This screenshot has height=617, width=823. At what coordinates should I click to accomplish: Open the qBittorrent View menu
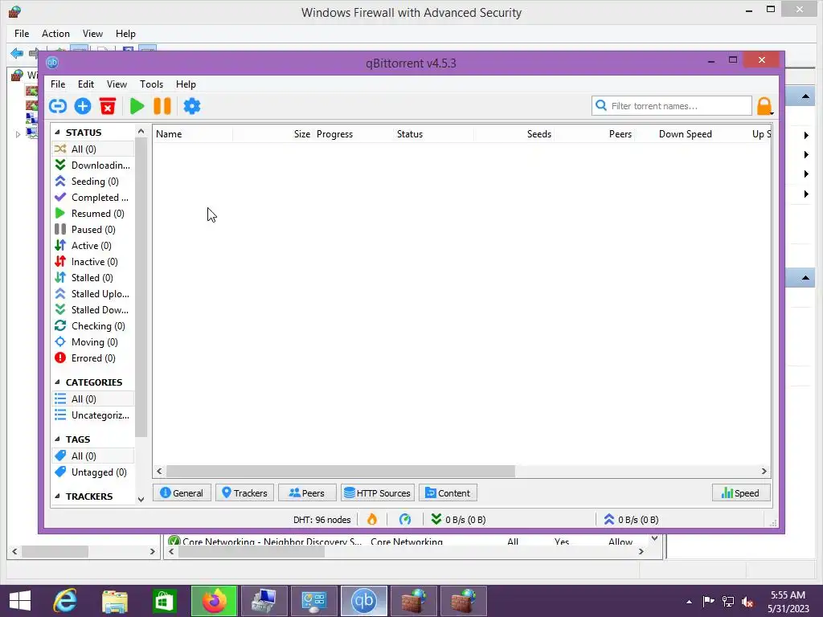pos(117,84)
